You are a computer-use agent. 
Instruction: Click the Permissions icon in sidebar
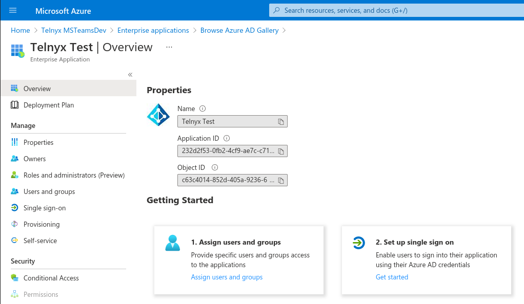pyautogui.click(x=14, y=294)
